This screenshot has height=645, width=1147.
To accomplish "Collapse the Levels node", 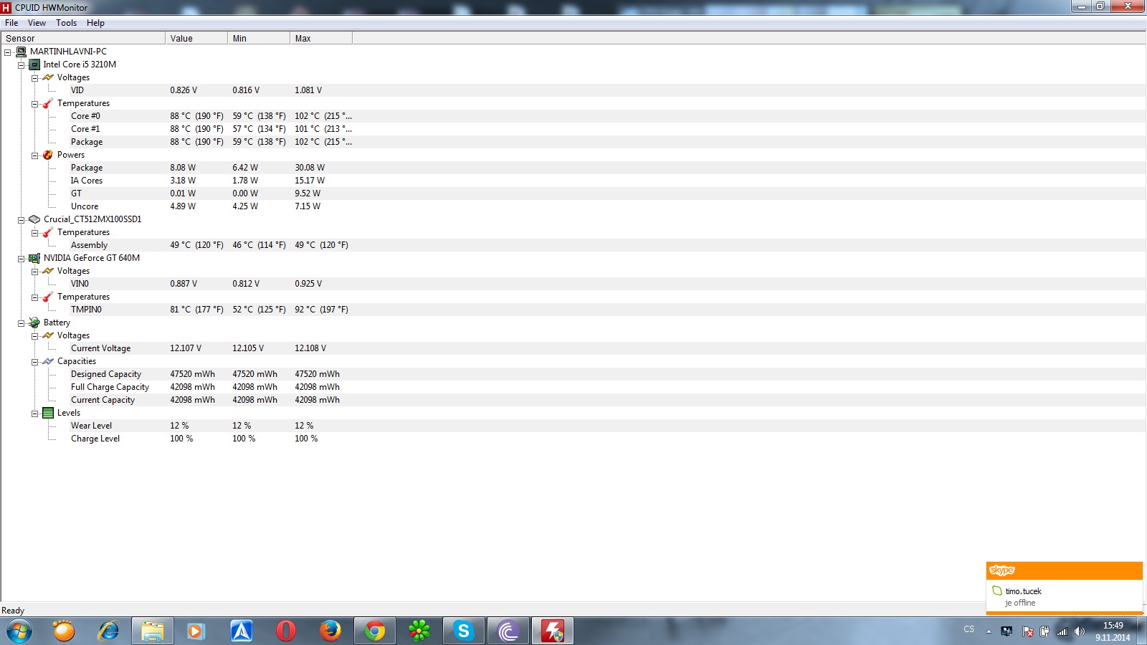I will [x=34, y=414].
